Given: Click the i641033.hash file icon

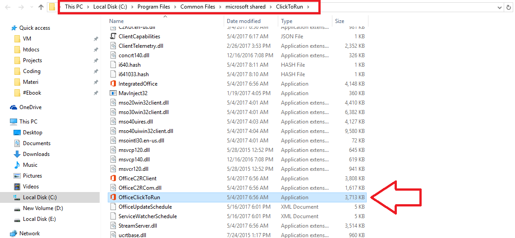Looking at the screenshot, I should (113, 74).
